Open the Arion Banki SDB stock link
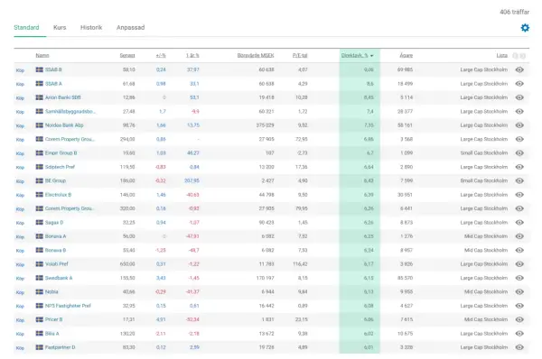 (x=63, y=97)
